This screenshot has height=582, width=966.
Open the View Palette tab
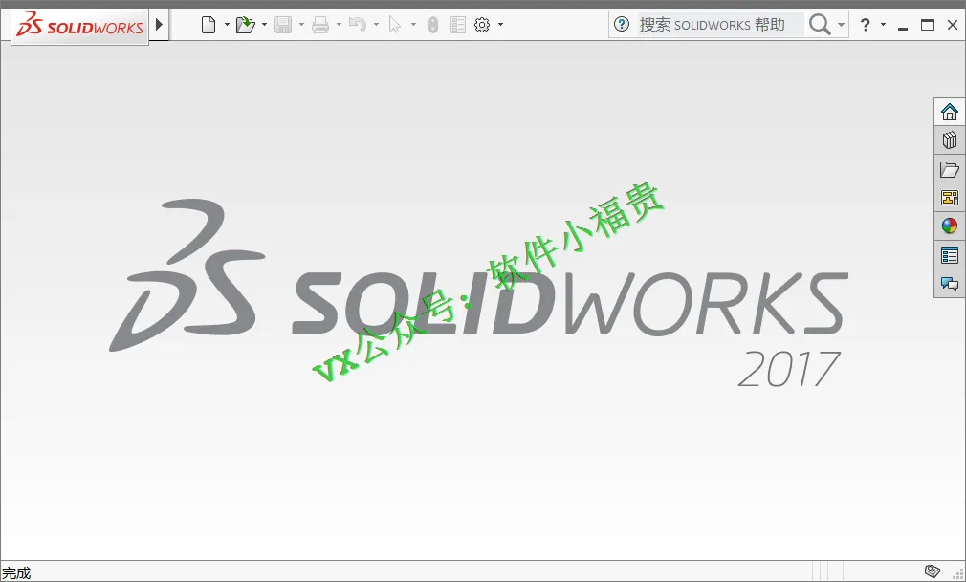point(950,198)
